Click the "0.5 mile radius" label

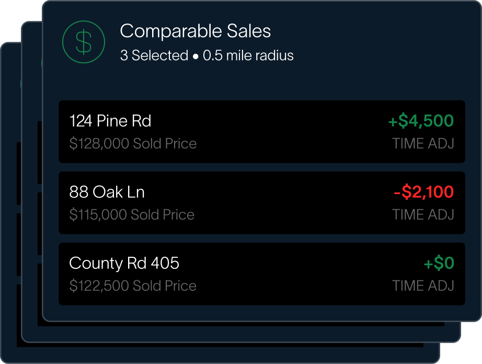pos(248,55)
